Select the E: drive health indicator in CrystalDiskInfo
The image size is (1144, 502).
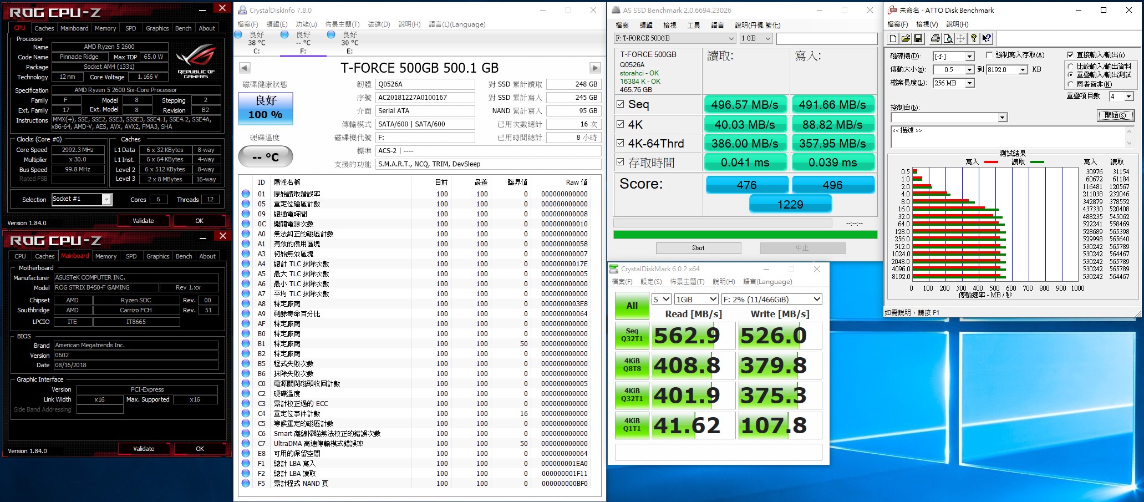click(x=331, y=34)
